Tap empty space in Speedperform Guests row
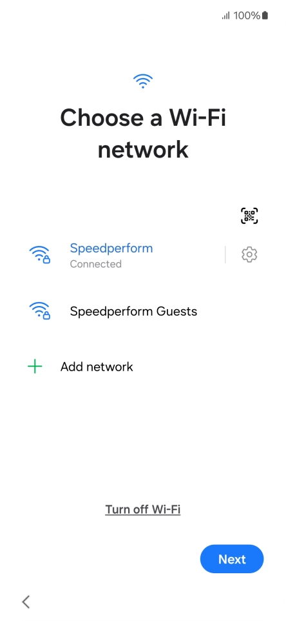The image size is (286, 621). pos(233,311)
